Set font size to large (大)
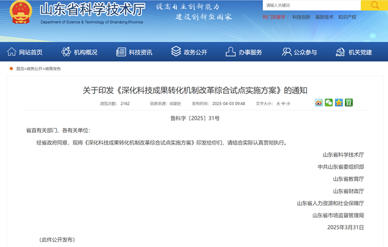The image size is (388, 247). coord(278,104)
